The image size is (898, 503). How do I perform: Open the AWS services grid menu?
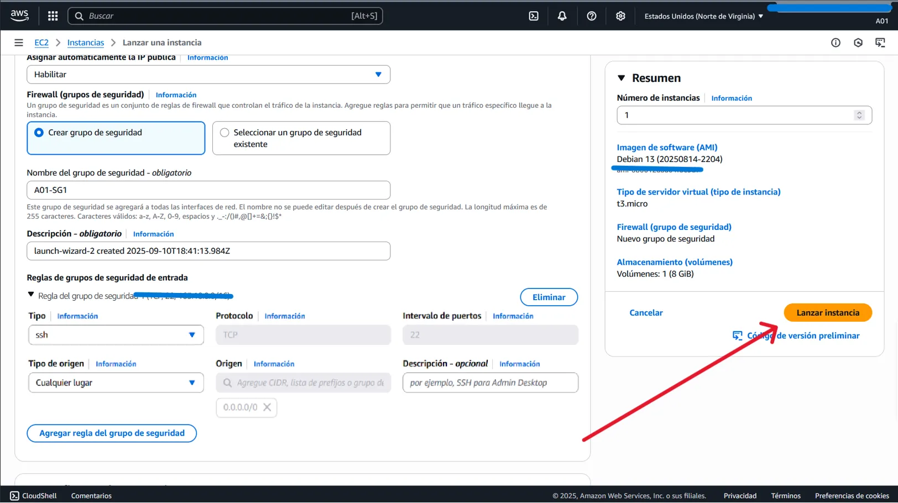[x=53, y=16]
